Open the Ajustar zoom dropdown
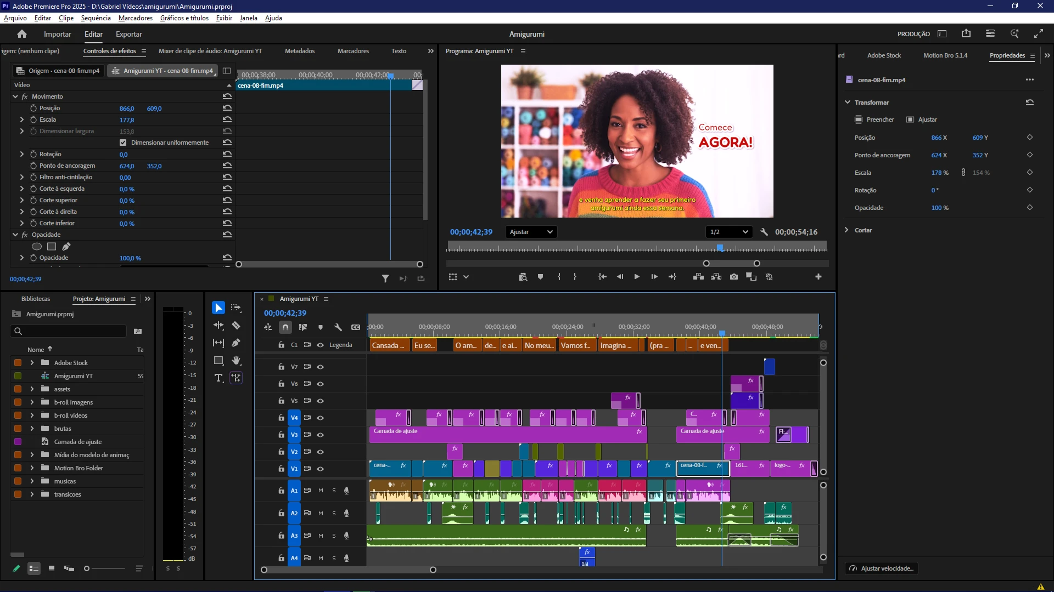Viewport: 1054px width, 592px height. point(531,232)
